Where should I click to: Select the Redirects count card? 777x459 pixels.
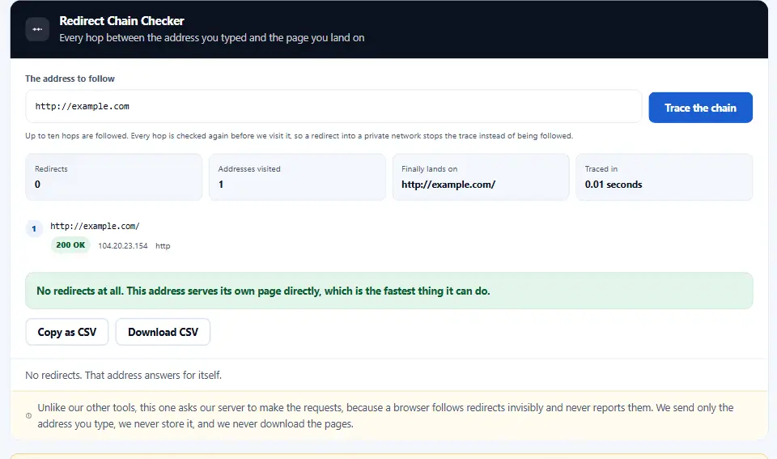[114, 177]
